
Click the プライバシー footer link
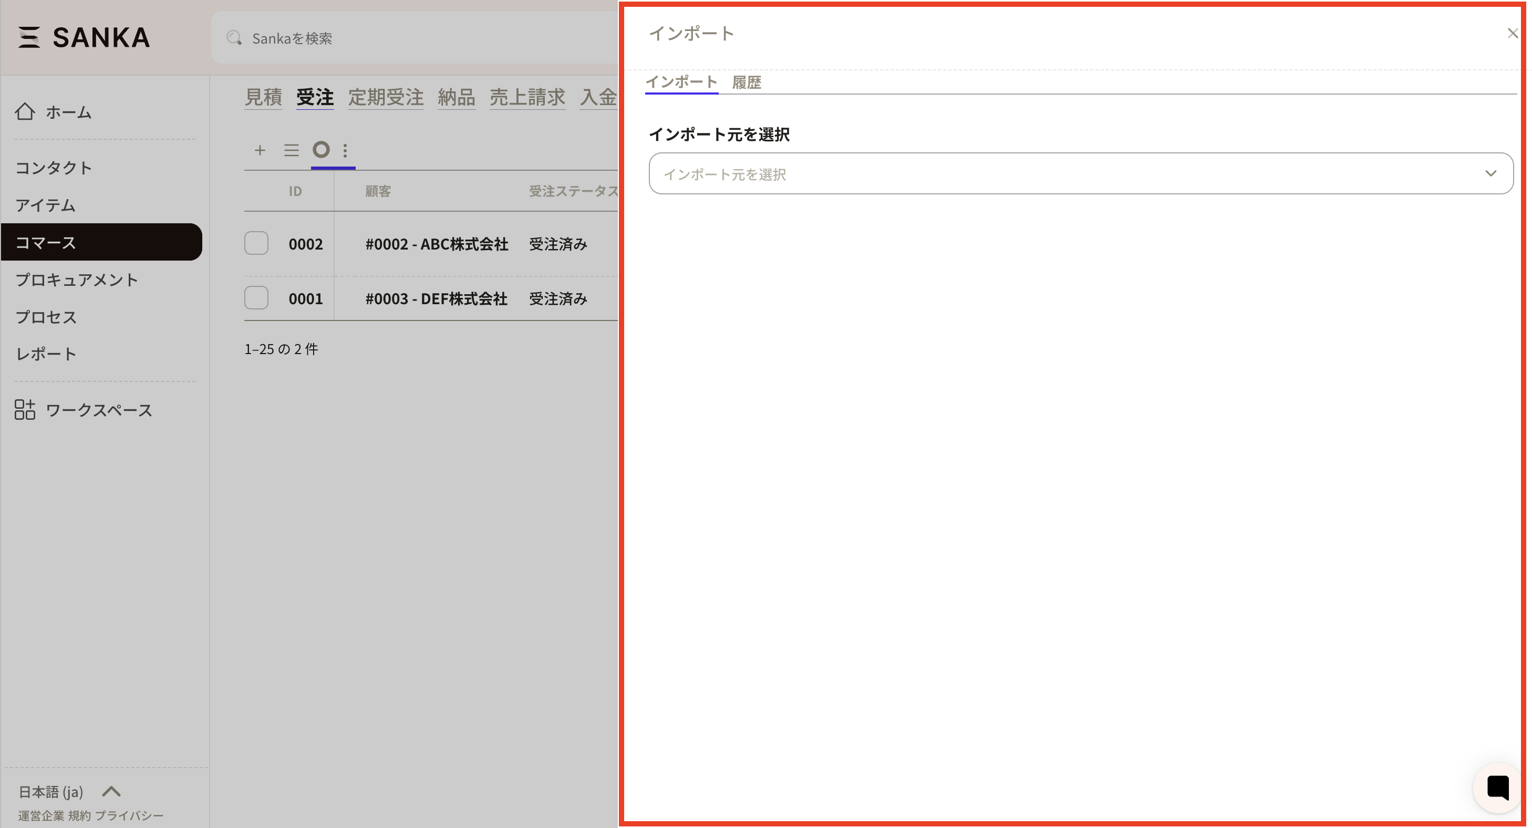point(129,815)
